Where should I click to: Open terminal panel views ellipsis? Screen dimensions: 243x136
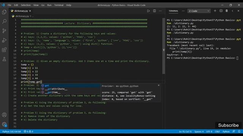[x=183, y=11]
